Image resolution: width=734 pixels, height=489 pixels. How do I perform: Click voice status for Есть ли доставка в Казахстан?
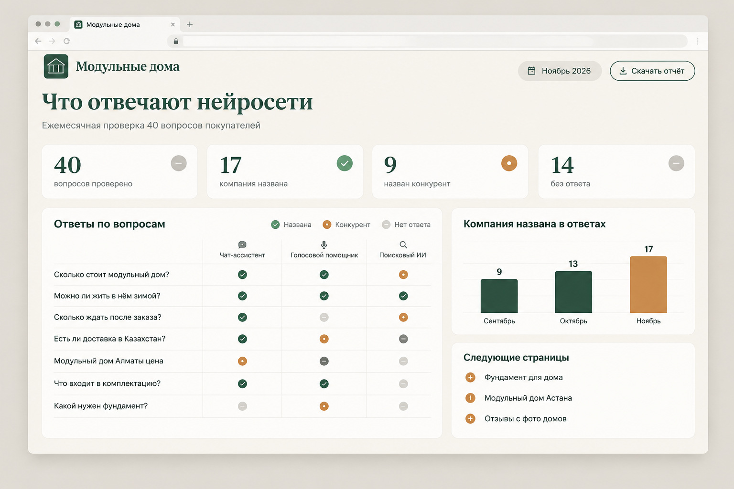click(324, 339)
